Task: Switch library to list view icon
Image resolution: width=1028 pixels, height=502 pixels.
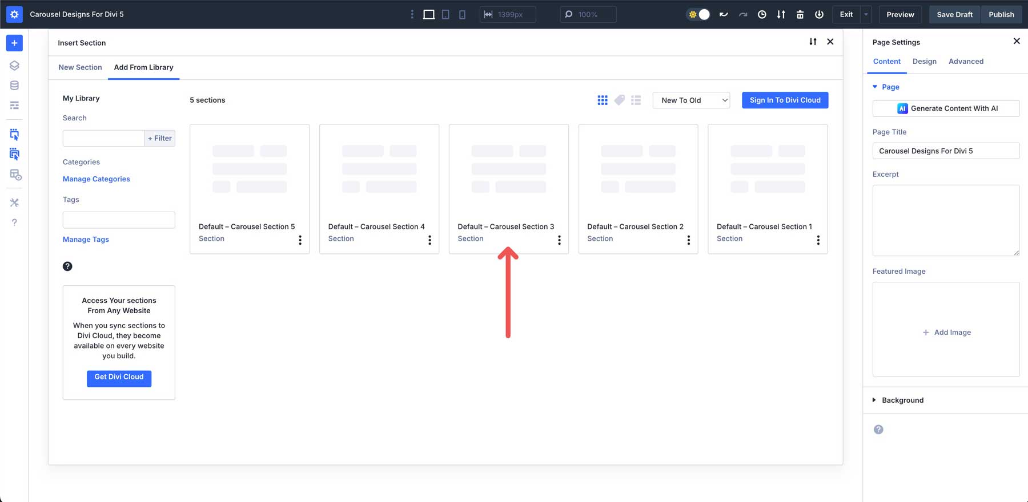Action: pos(636,100)
